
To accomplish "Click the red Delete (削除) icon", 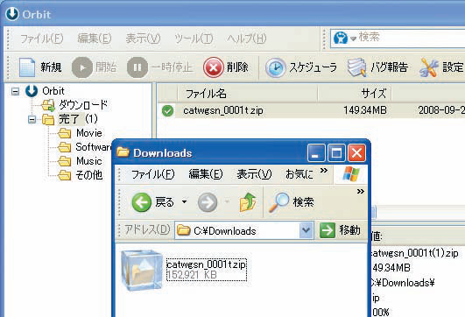I will 213,67.
